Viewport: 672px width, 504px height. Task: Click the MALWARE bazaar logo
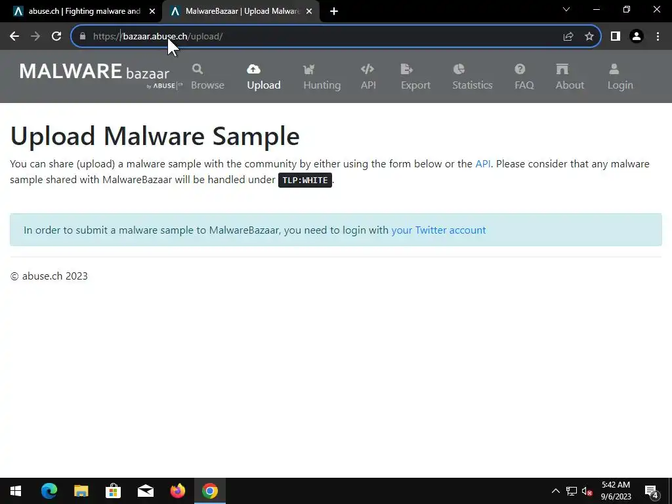(100, 76)
